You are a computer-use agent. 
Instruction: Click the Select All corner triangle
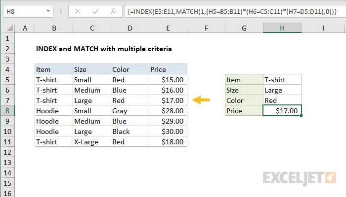click(x=8, y=29)
